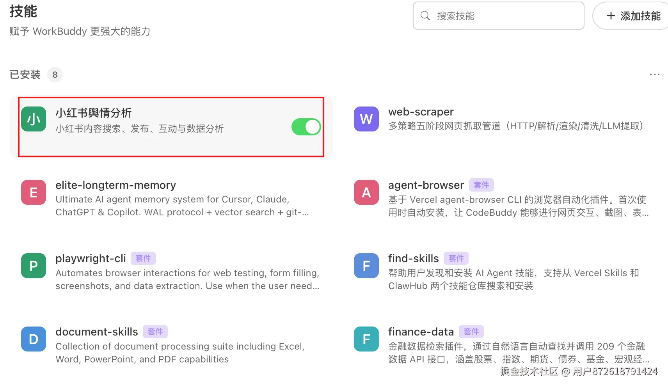Click the 添加技能 add skill button
The image size is (668, 387).
pos(633,16)
